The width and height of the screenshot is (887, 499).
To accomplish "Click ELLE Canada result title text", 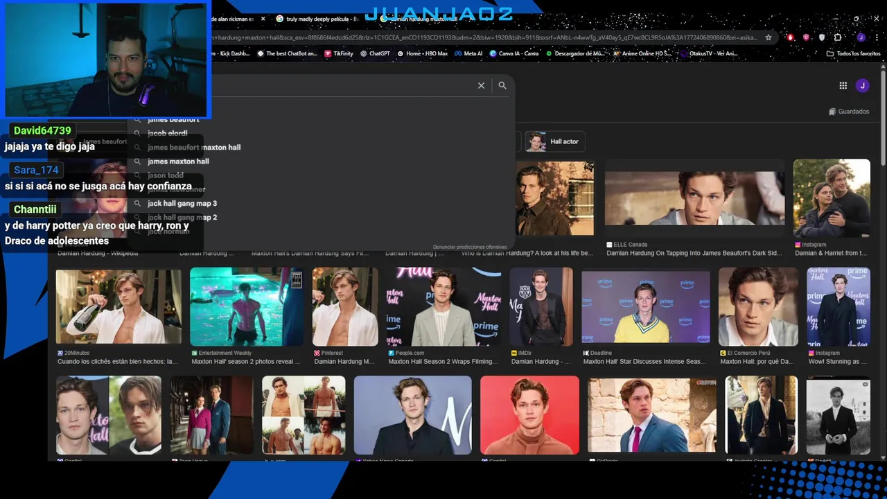I will 694,253.
